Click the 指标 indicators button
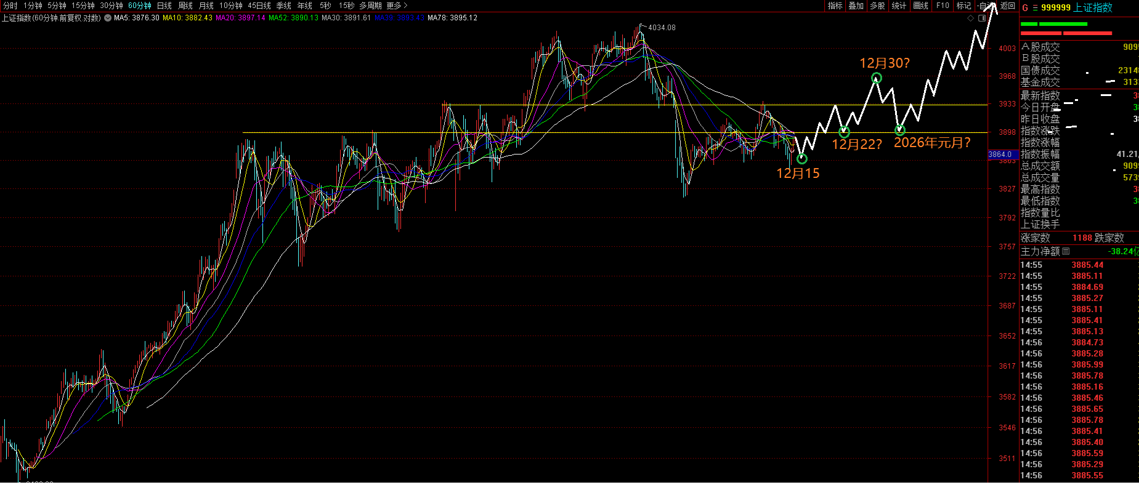Screen dimensions: 1139x490 click(835, 6)
